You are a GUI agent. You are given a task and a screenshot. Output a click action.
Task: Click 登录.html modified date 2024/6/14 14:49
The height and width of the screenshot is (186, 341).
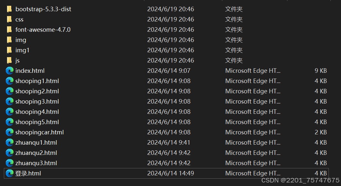coord(171,173)
